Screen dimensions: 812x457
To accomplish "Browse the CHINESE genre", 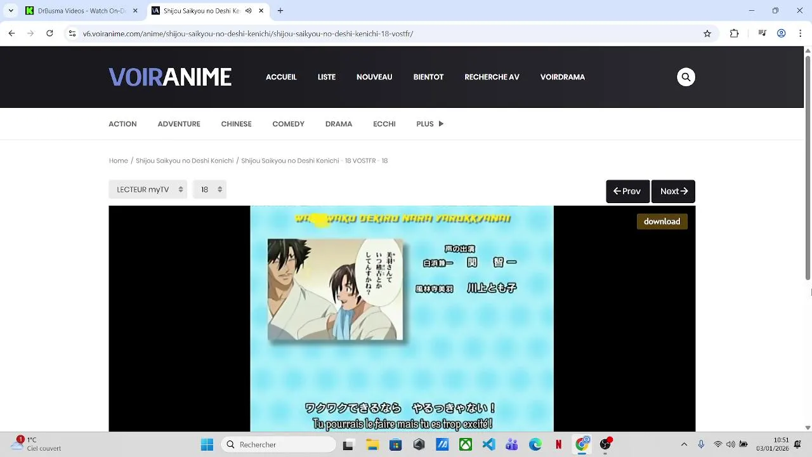I will click(236, 124).
